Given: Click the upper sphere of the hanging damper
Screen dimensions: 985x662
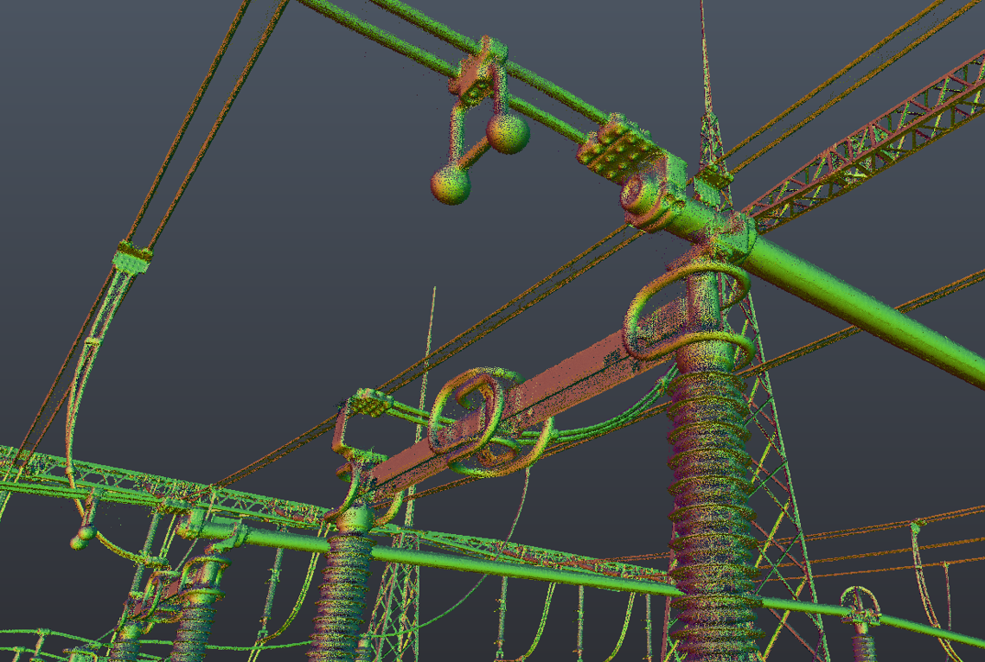Looking at the screenshot, I should pos(508,133).
